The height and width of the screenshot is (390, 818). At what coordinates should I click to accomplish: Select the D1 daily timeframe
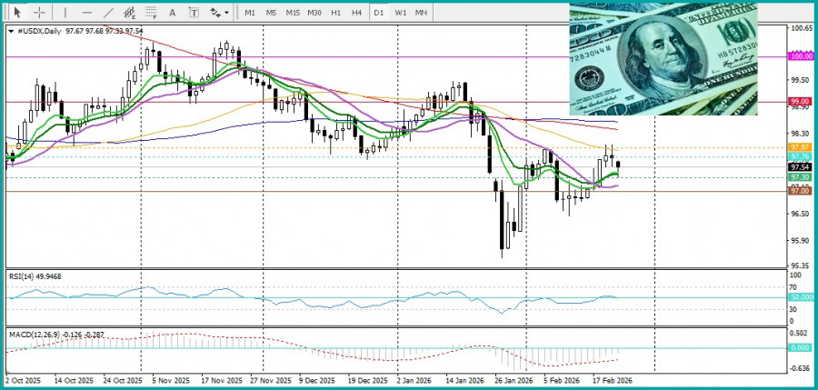pos(379,13)
